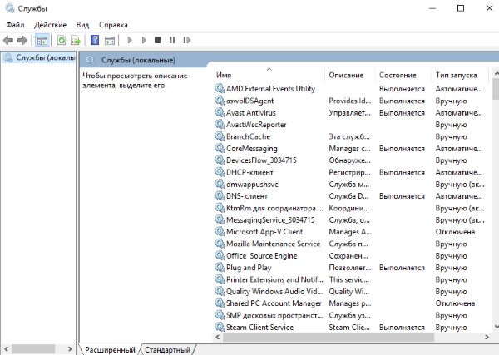Start the service with first play icon
This screenshot has height=355, width=499.
[130, 40]
